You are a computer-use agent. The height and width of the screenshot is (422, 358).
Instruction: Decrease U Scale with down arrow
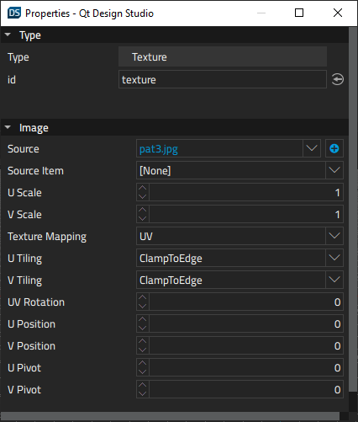tap(143, 196)
